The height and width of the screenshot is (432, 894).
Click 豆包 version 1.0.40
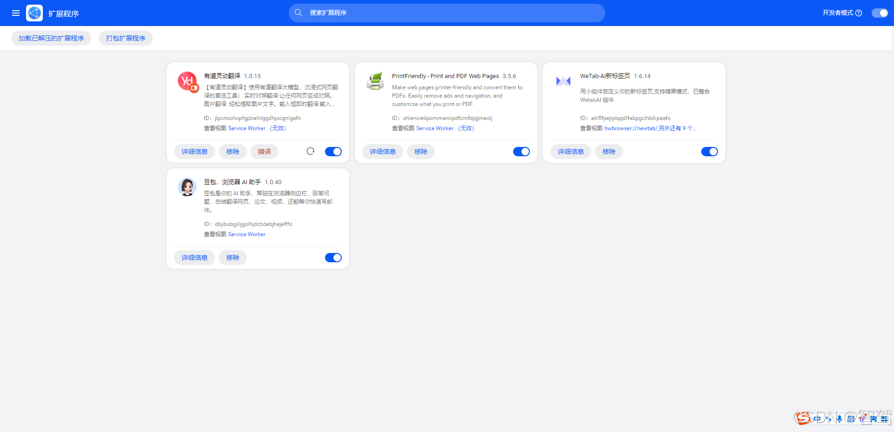click(x=273, y=182)
